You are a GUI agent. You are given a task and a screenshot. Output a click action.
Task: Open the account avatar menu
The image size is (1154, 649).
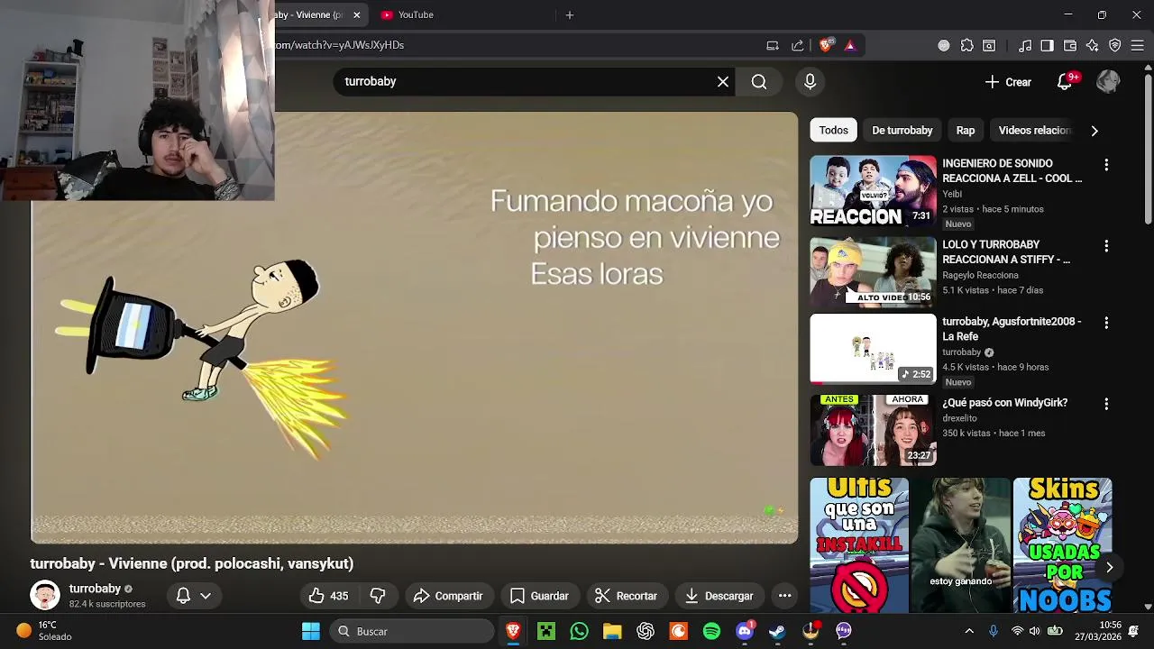tap(1108, 82)
